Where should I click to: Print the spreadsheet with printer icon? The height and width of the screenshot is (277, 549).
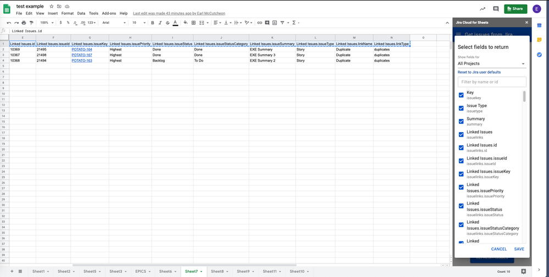coord(24,22)
